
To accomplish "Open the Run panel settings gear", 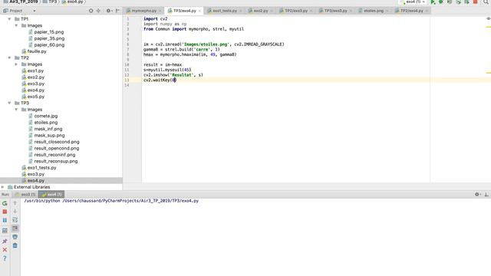I will click(x=477, y=194).
